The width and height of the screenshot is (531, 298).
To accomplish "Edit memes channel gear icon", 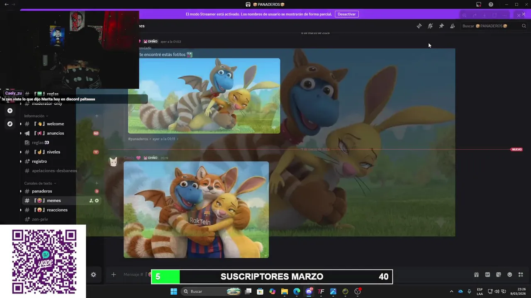I will 97,201.
